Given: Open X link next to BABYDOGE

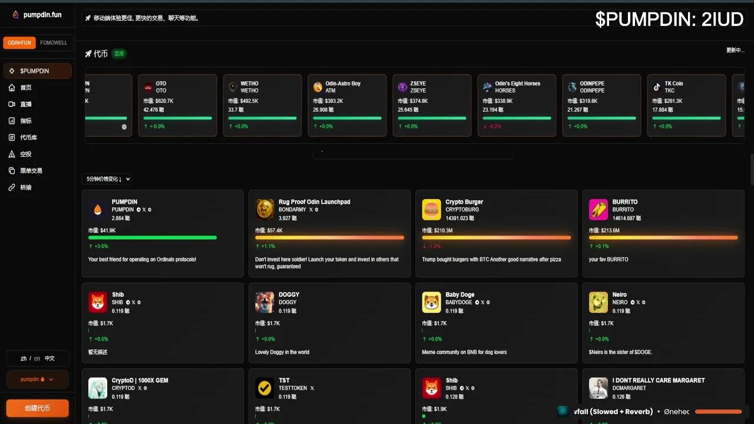Looking at the screenshot, I should click(x=482, y=303).
